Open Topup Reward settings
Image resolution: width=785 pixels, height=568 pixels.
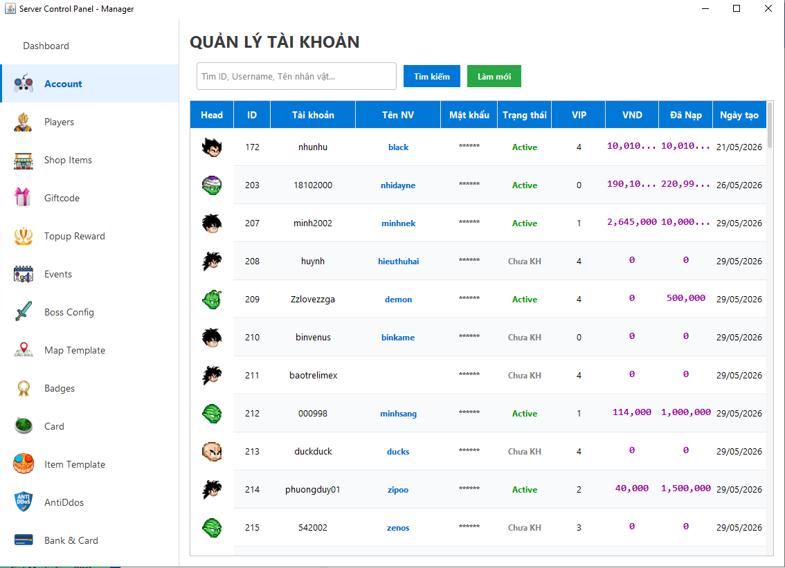(x=75, y=236)
